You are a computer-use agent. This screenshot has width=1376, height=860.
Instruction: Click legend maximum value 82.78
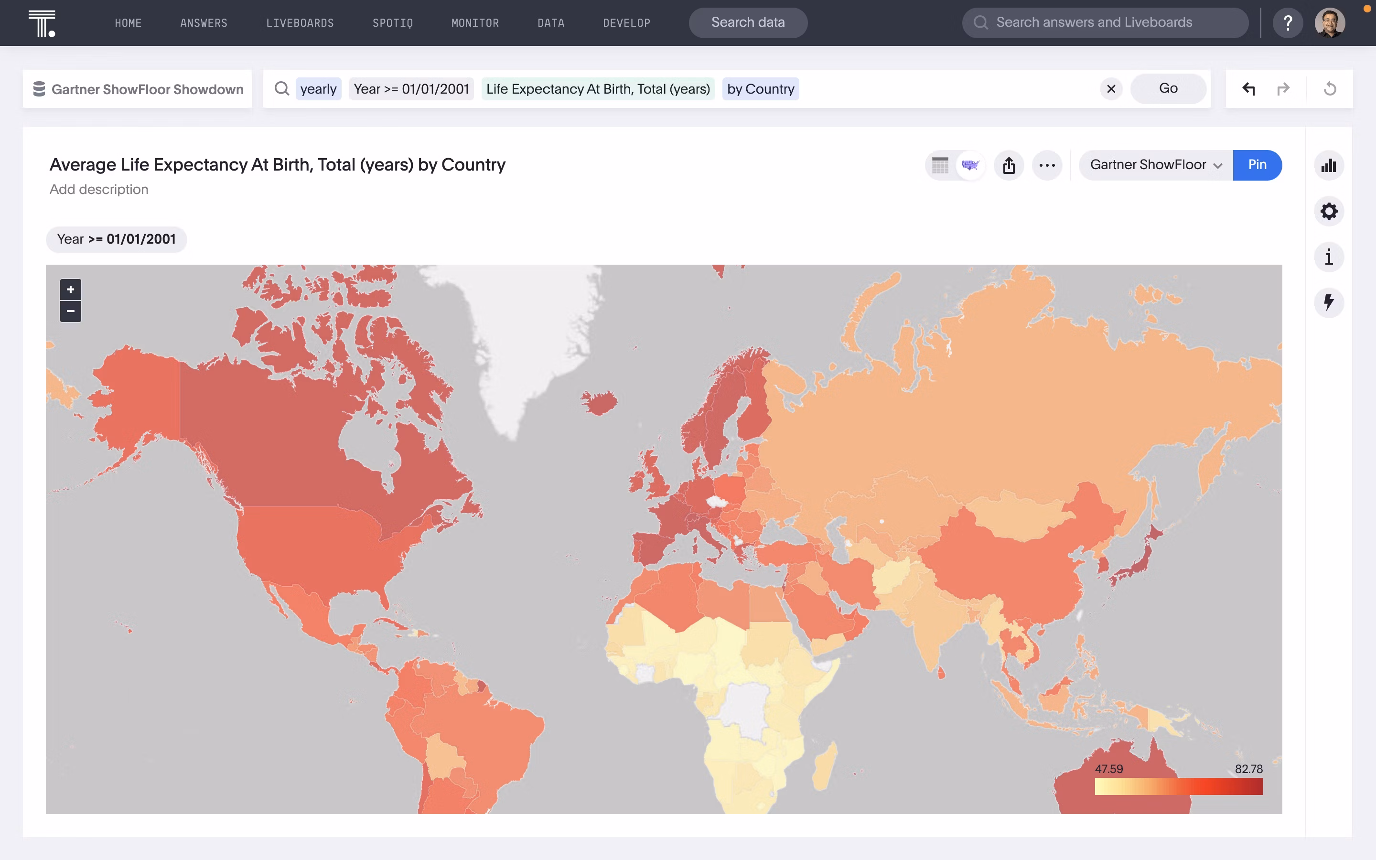click(x=1248, y=769)
